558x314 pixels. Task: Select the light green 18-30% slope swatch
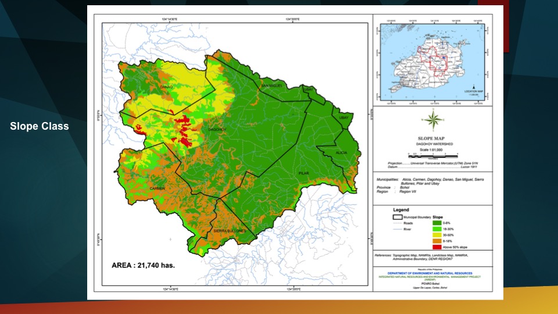click(x=439, y=229)
